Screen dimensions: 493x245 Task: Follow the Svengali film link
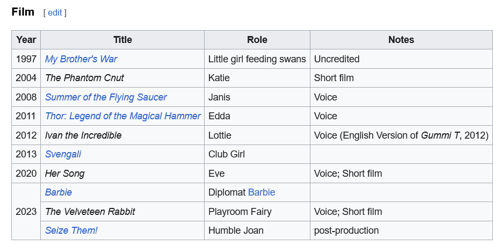point(63,154)
